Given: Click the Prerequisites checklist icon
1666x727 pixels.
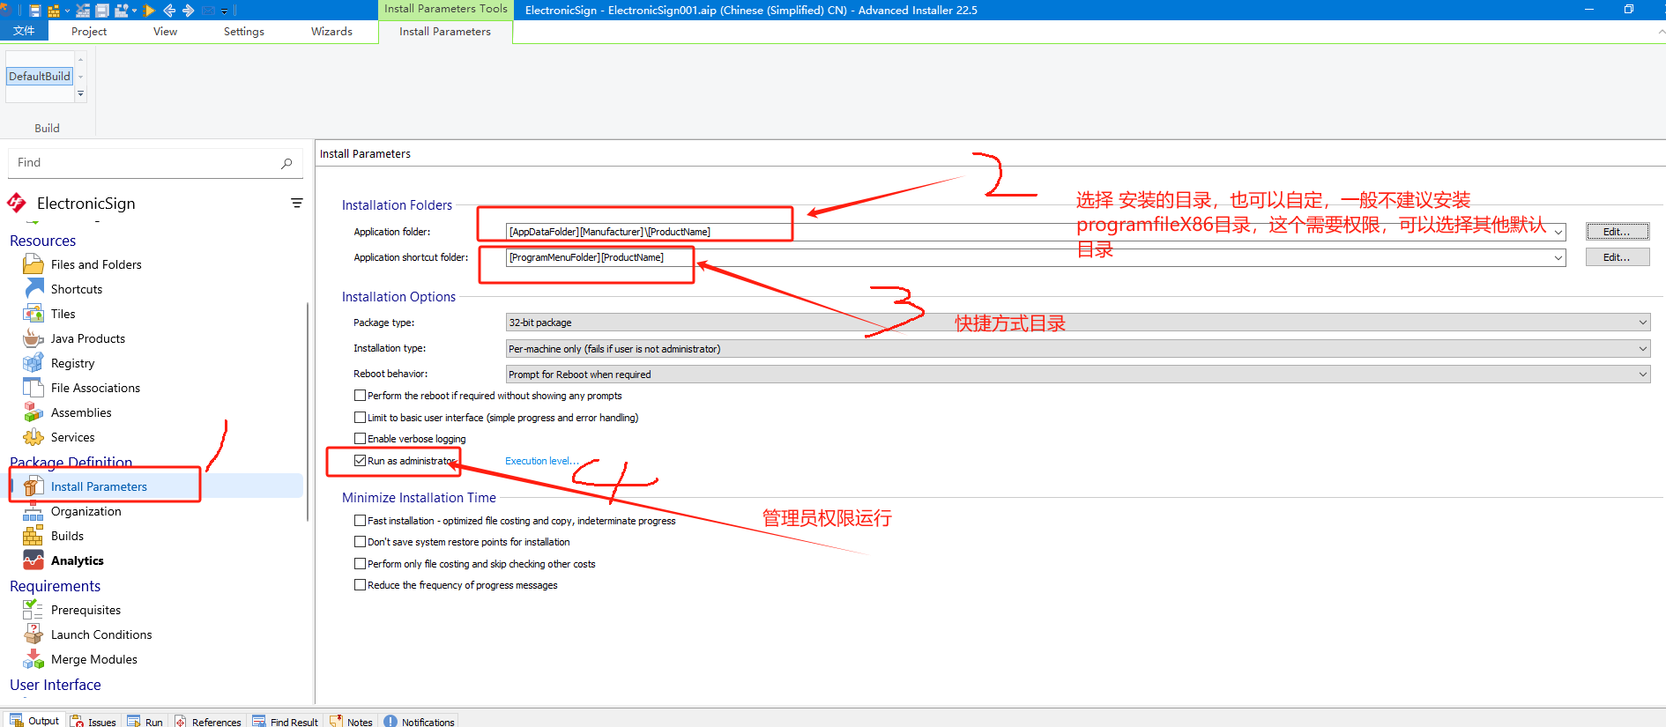Looking at the screenshot, I should coord(33,610).
